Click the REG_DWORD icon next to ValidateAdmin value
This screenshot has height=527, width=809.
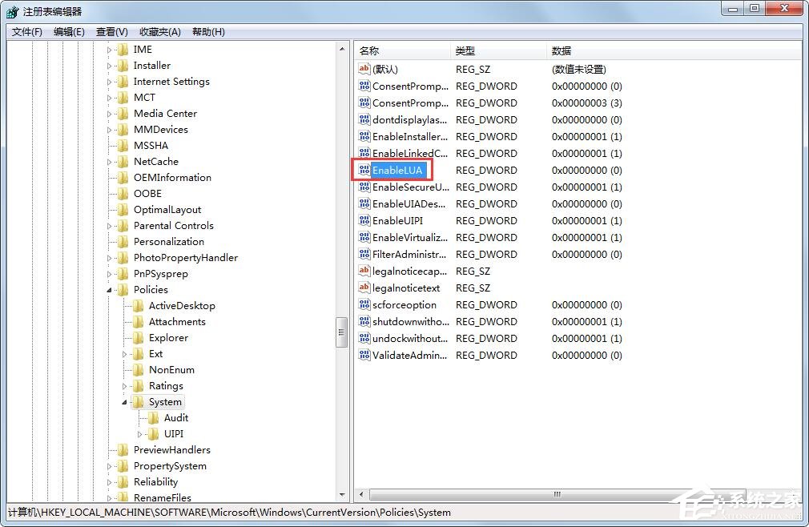tap(365, 355)
